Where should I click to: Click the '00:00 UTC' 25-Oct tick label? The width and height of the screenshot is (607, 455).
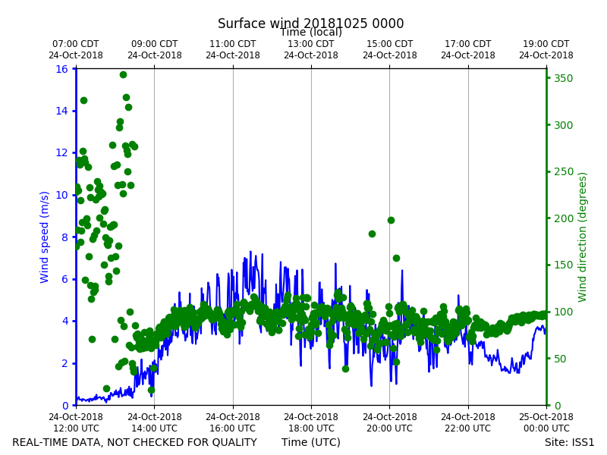(x=546, y=428)
